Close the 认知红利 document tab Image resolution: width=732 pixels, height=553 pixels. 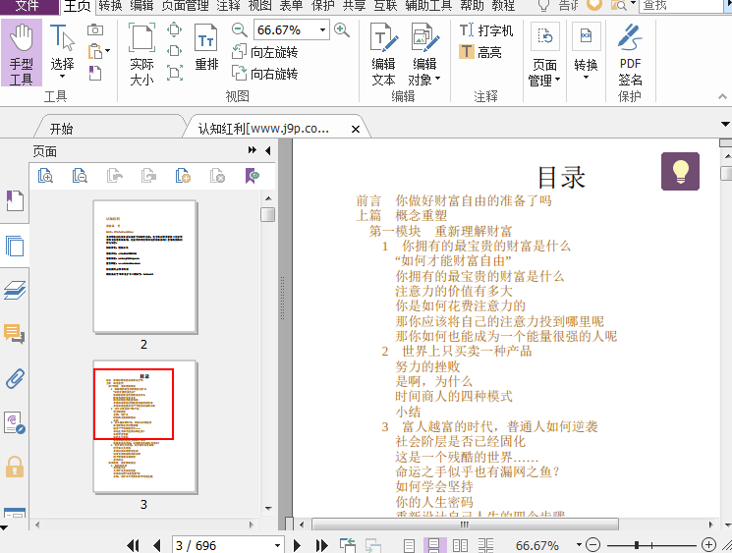point(356,130)
